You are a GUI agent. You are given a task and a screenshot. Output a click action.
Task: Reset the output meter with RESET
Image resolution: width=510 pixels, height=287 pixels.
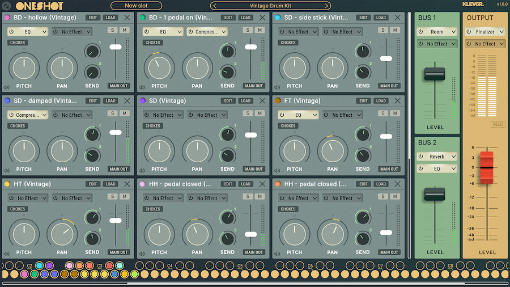pos(498,125)
